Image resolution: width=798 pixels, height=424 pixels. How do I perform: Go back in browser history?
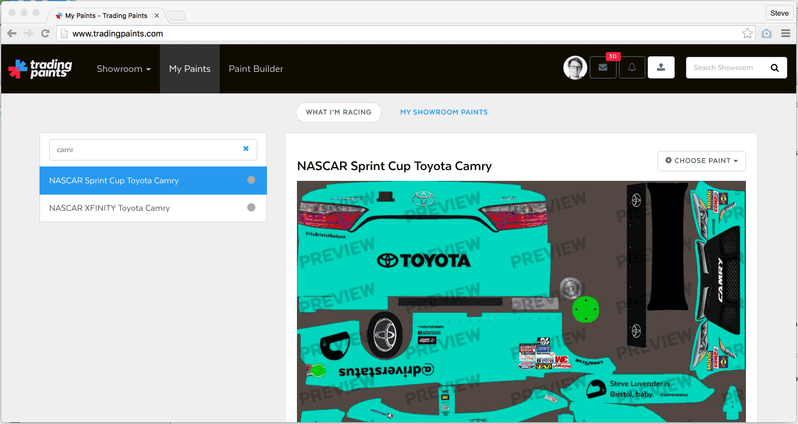tap(12, 34)
